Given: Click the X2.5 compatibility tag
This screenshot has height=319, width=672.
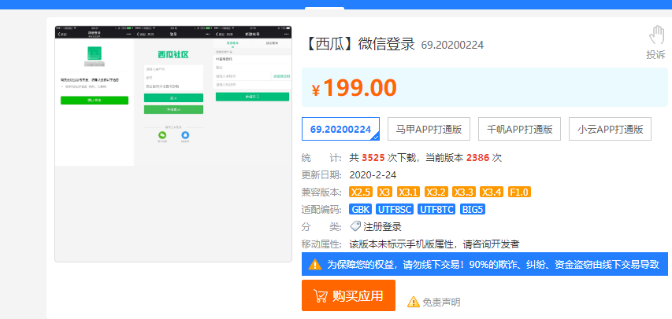Looking at the screenshot, I should tap(361, 192).
